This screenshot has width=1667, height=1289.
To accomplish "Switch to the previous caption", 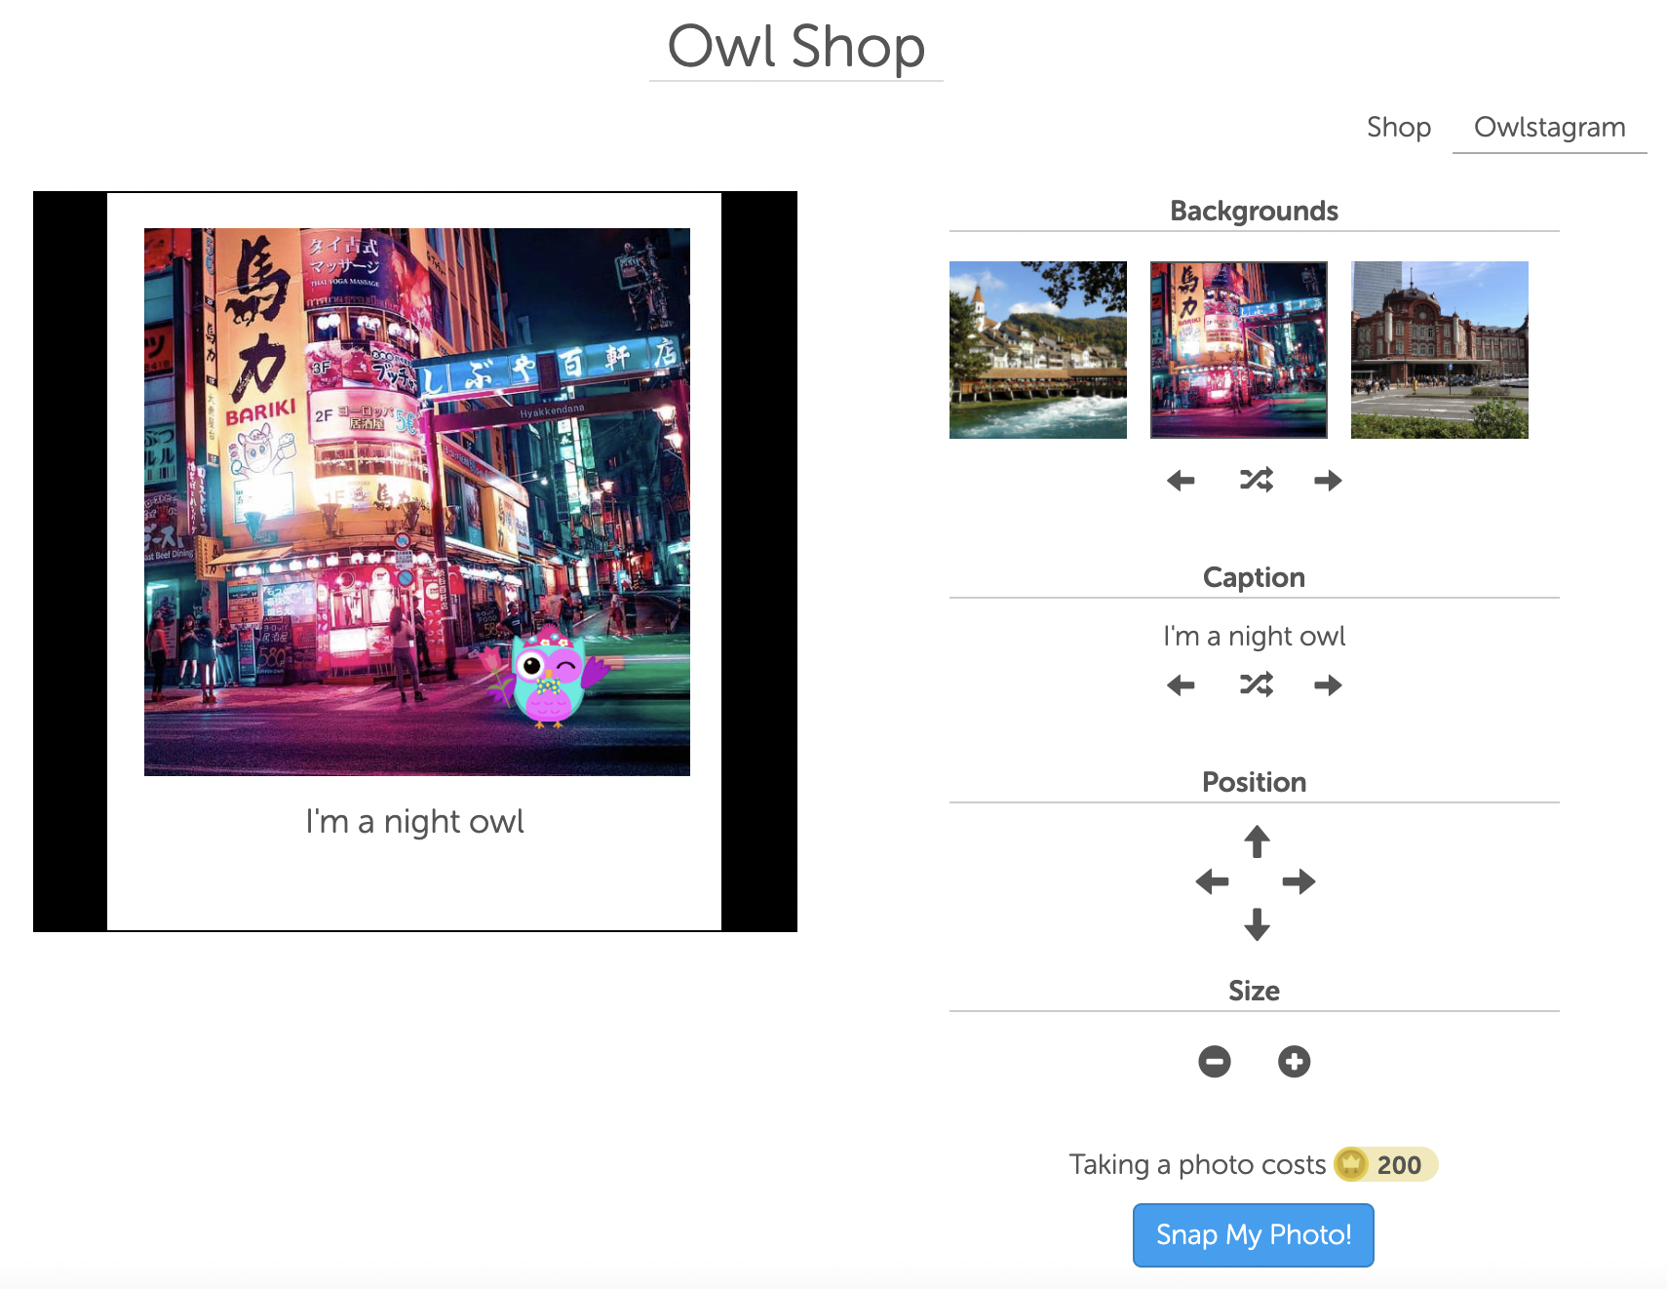I will point(1181,685).
